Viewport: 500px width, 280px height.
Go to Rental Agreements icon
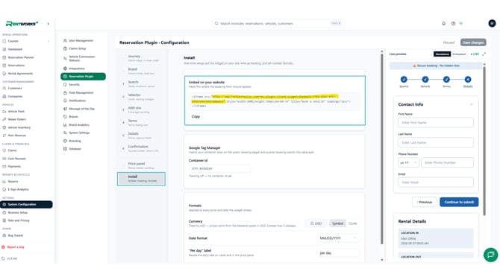point(4,74)
